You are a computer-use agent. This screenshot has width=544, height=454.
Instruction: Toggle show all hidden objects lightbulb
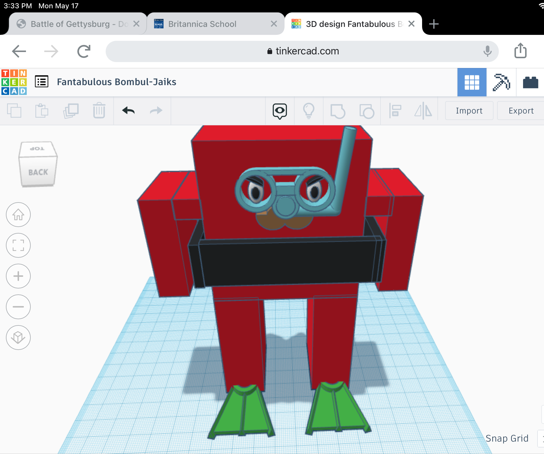(x=309, y=111)
